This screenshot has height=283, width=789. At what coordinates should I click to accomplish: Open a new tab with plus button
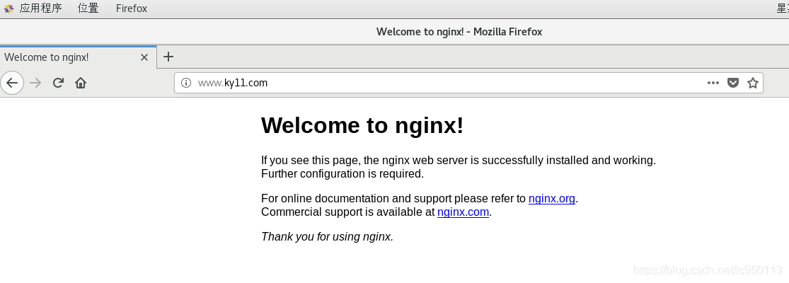[168, 57]
